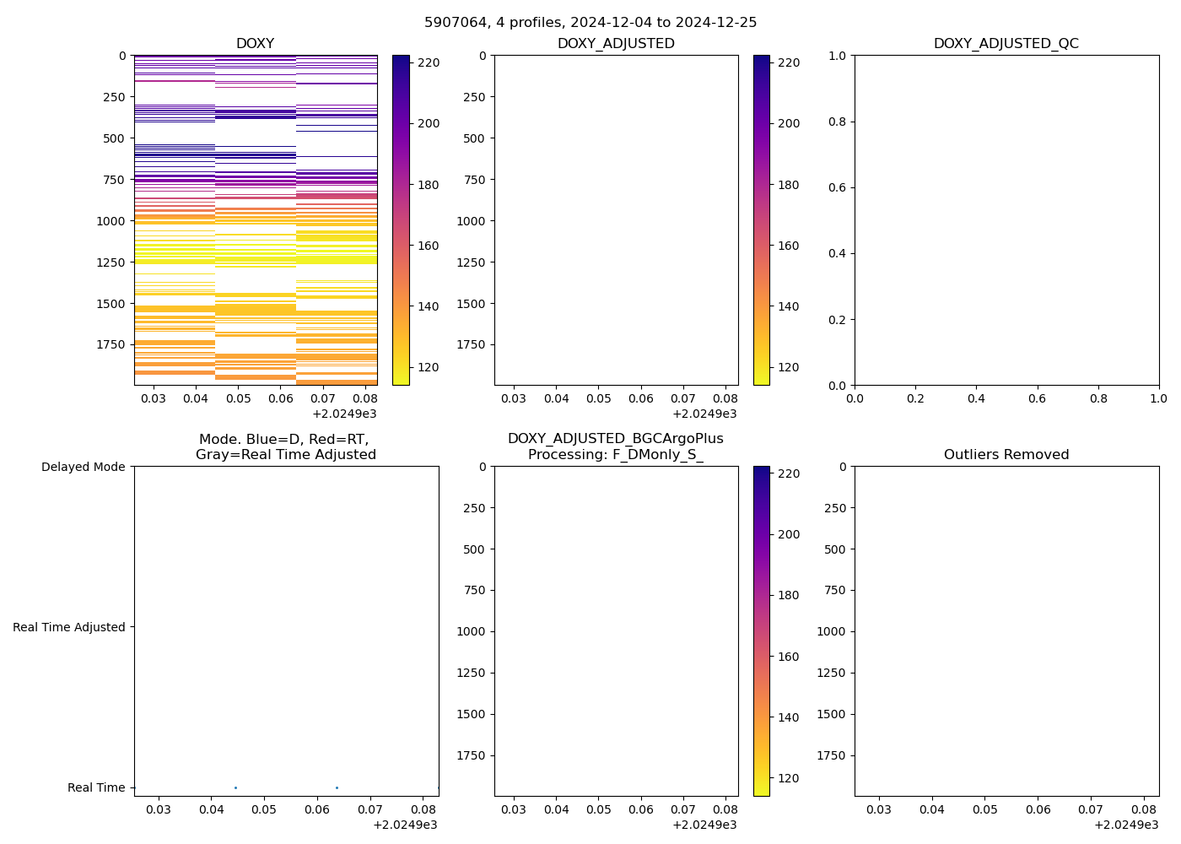The width and height of the screenshot is (1181, 844).
Task: Click the Real Time y-axis label
Action: pyautogui.click(x=96, y=787)
